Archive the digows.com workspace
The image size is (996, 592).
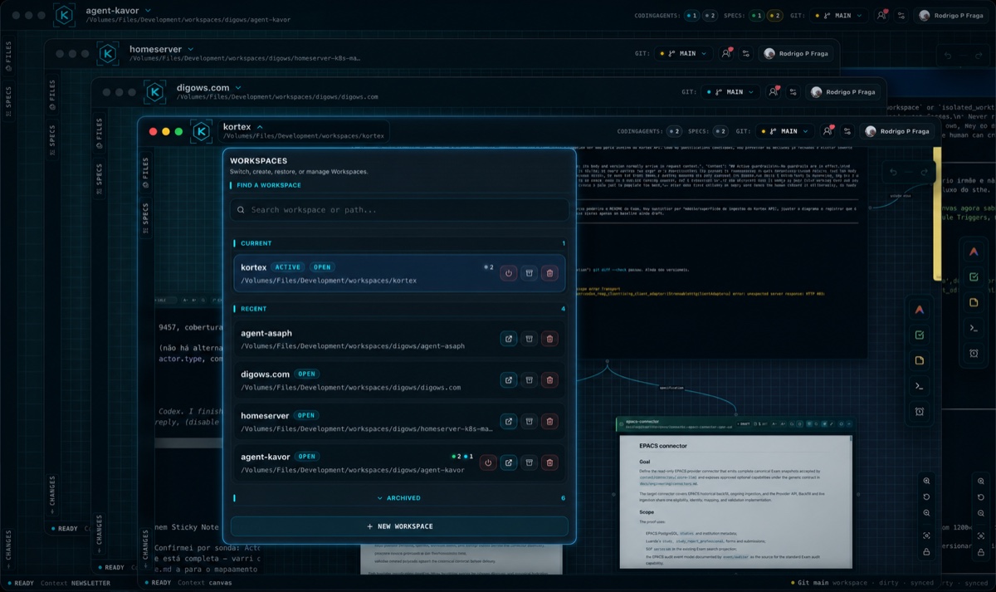[x=529, y=380]
